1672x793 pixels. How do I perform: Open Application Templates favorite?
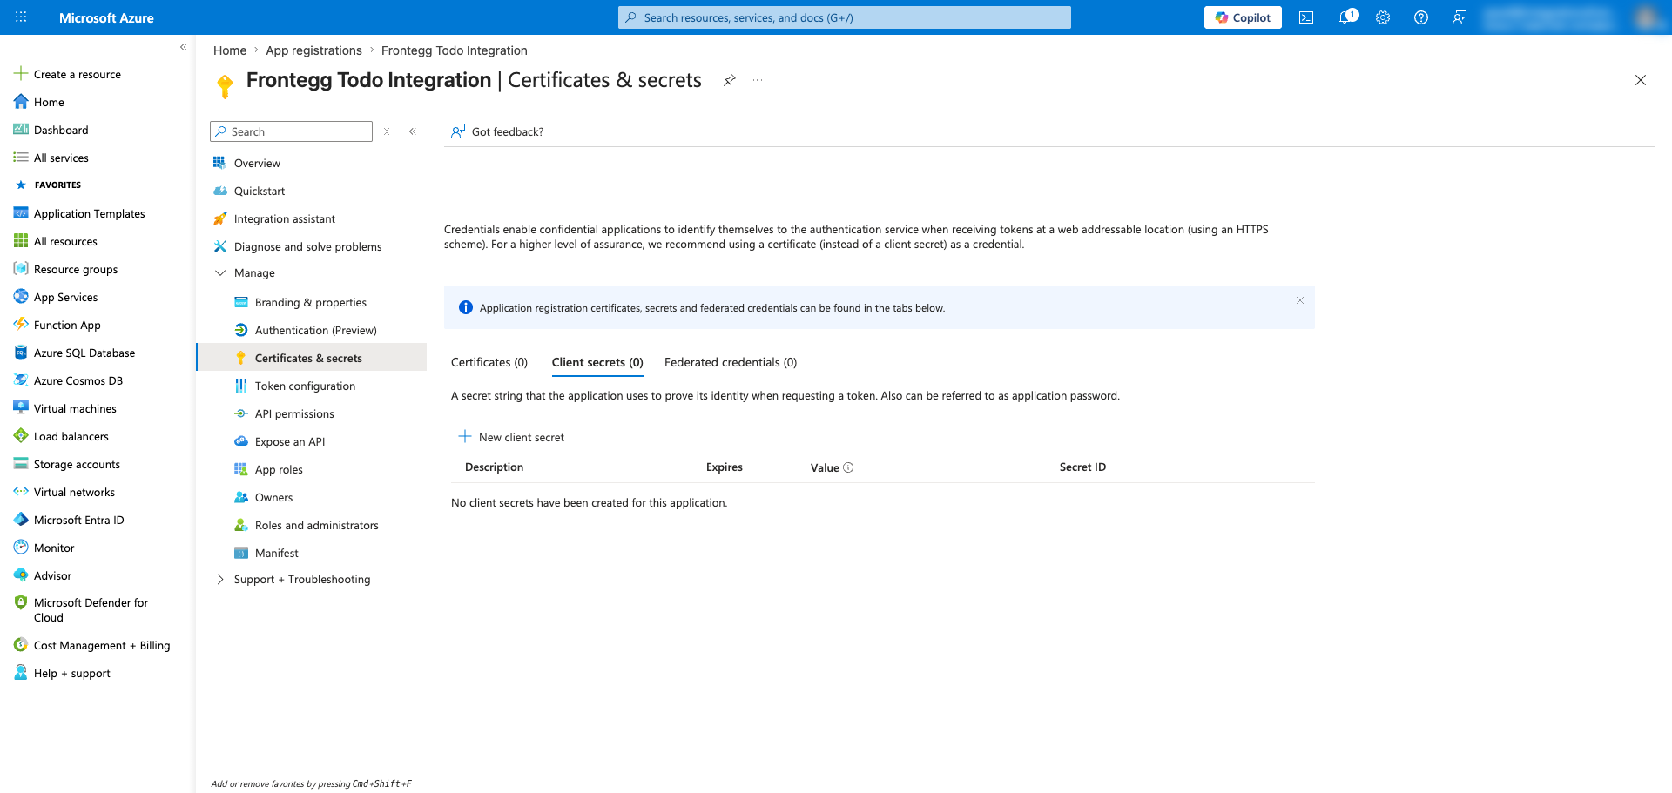pos(79,213)
